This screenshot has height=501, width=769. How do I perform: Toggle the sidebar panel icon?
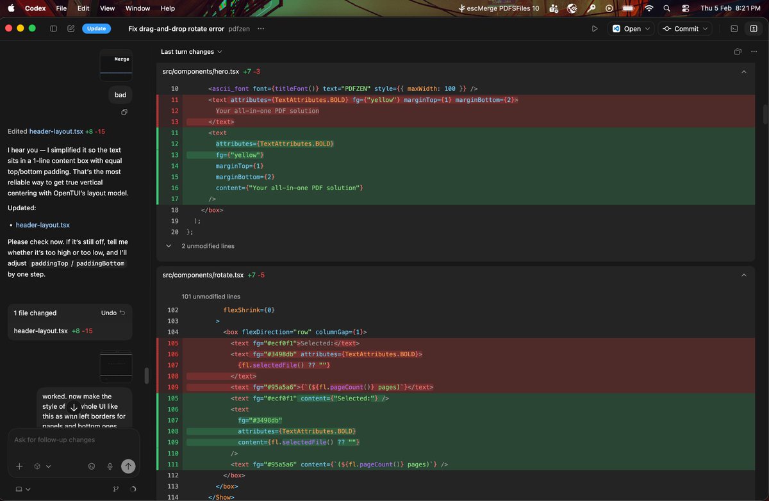tap(54, 29)
